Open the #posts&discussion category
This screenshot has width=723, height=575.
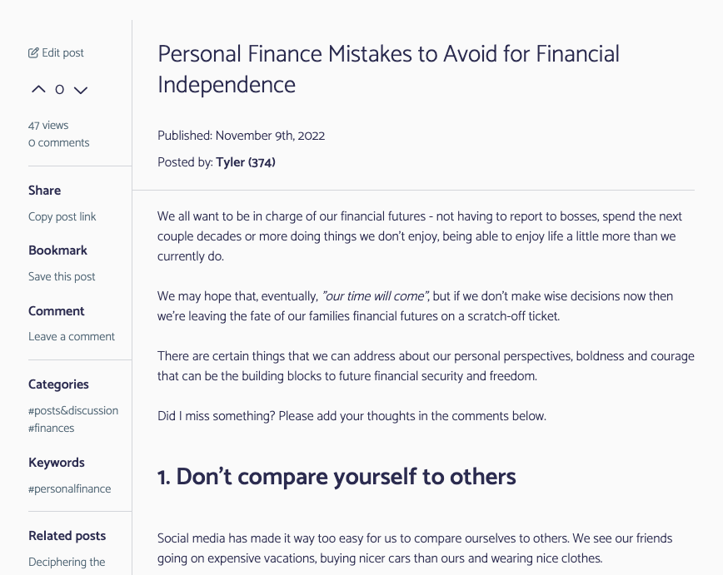click(x=73, y=410)
